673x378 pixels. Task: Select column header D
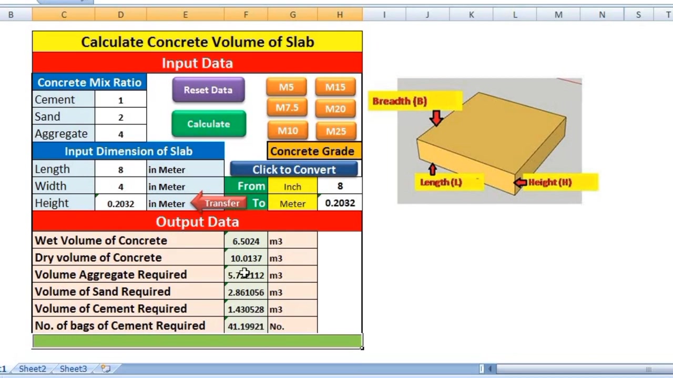120,15
